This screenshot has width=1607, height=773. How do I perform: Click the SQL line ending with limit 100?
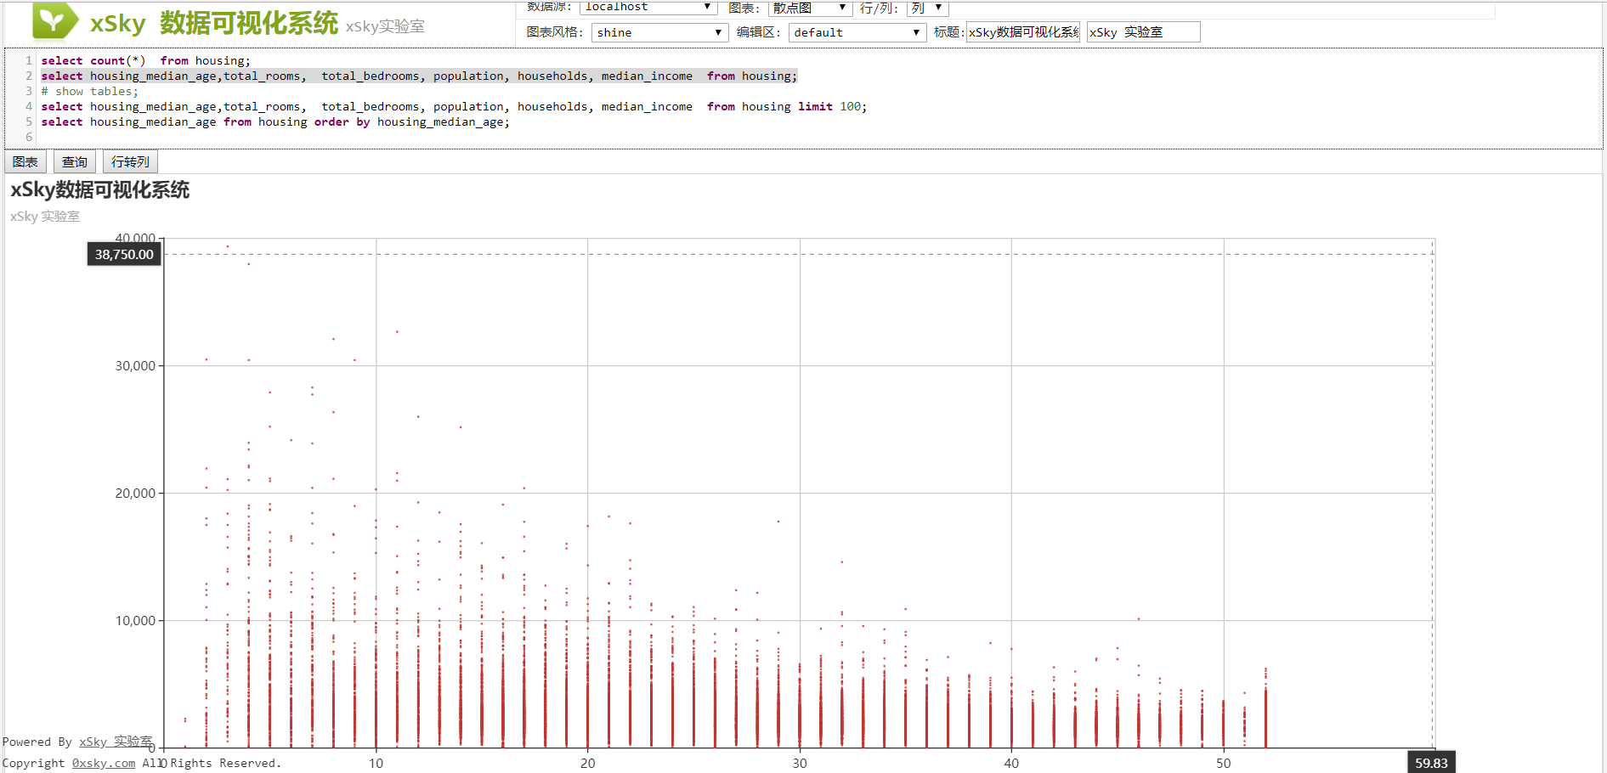pos(453,106)
